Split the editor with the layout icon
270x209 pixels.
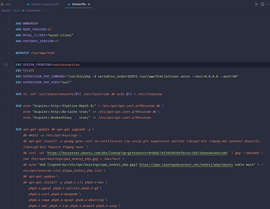(x=262, y=4)
